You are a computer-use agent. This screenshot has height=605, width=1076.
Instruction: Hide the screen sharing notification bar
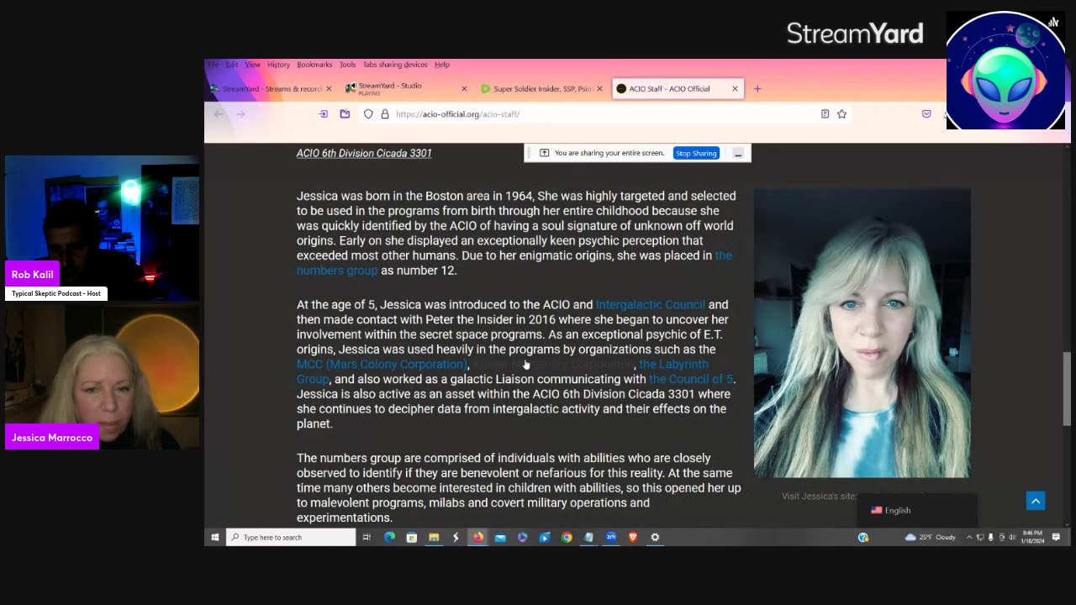737,153
